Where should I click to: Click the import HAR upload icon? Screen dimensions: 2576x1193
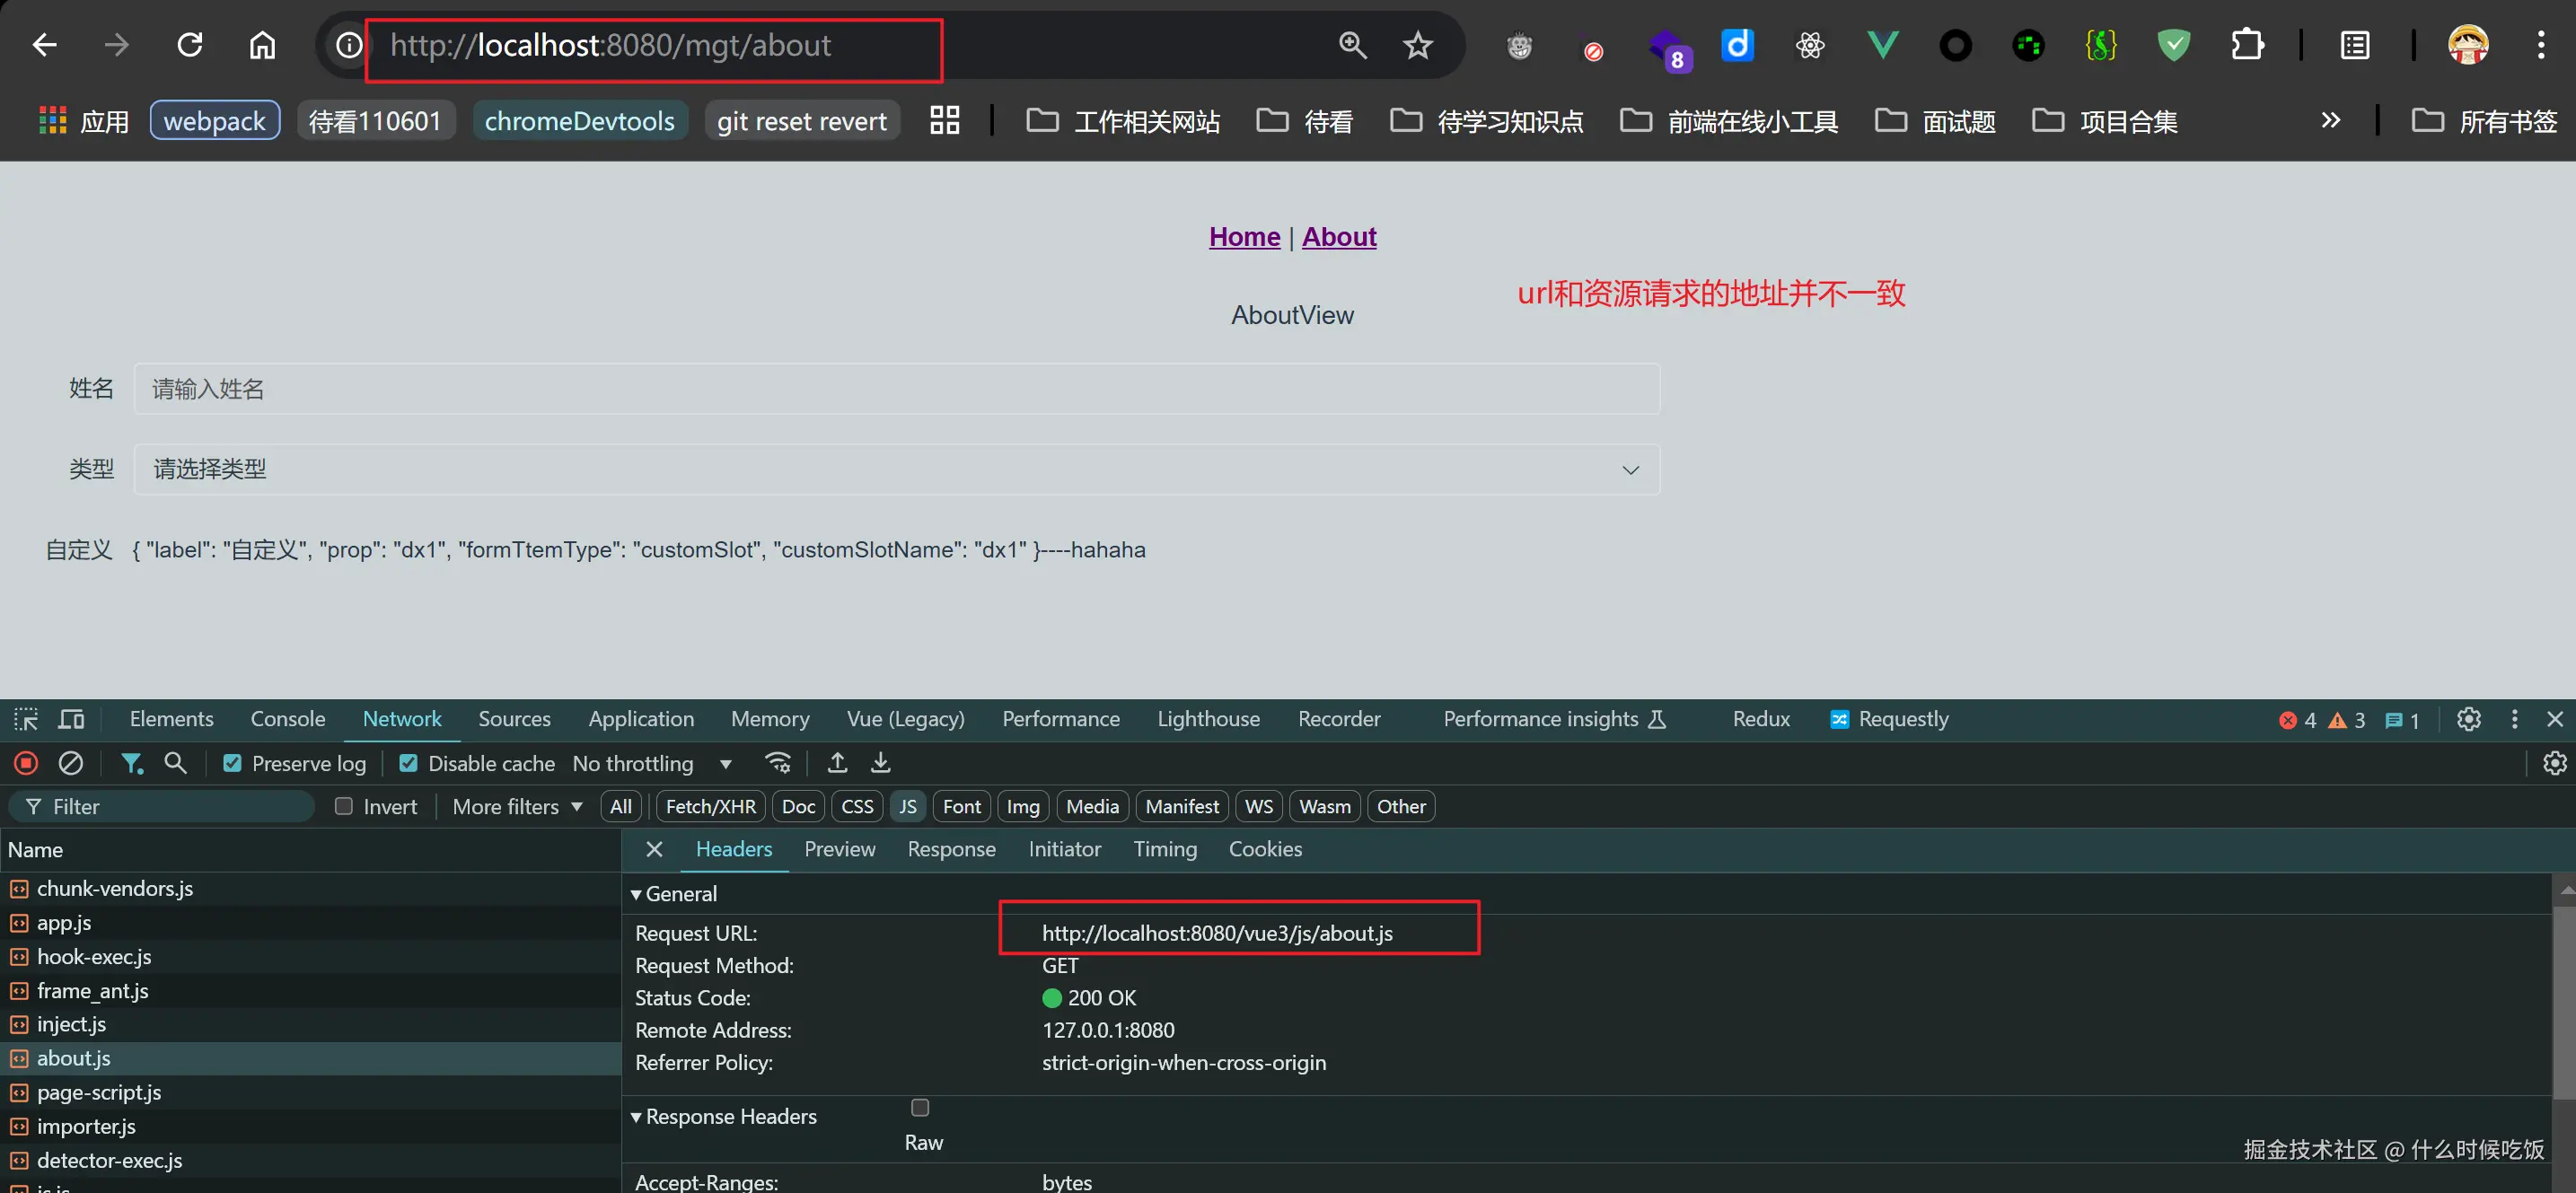pyautogui.click(x=837, y=763)
